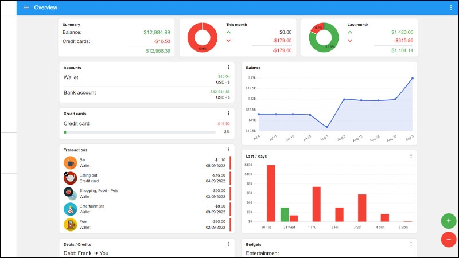This screenshot has height=258, width=459.
Task: Open the hamburger navigation menu
Action: (26, 7)
